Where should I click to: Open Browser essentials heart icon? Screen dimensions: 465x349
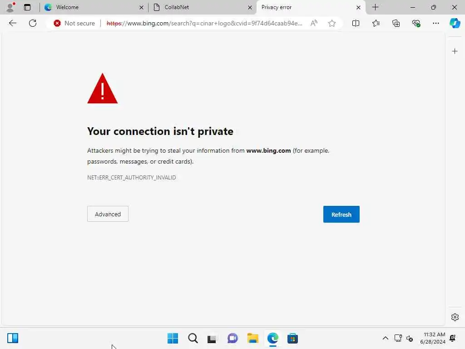(416, 23)
